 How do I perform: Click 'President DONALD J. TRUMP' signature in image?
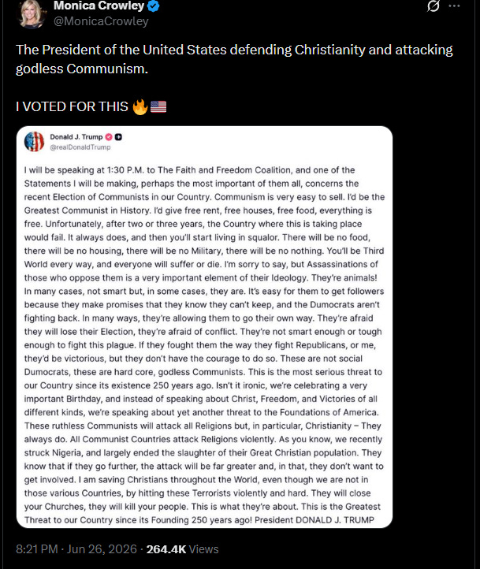(x=314, y=520)
